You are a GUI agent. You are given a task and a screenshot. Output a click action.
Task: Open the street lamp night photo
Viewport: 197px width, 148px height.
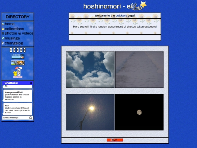[90, 112]
